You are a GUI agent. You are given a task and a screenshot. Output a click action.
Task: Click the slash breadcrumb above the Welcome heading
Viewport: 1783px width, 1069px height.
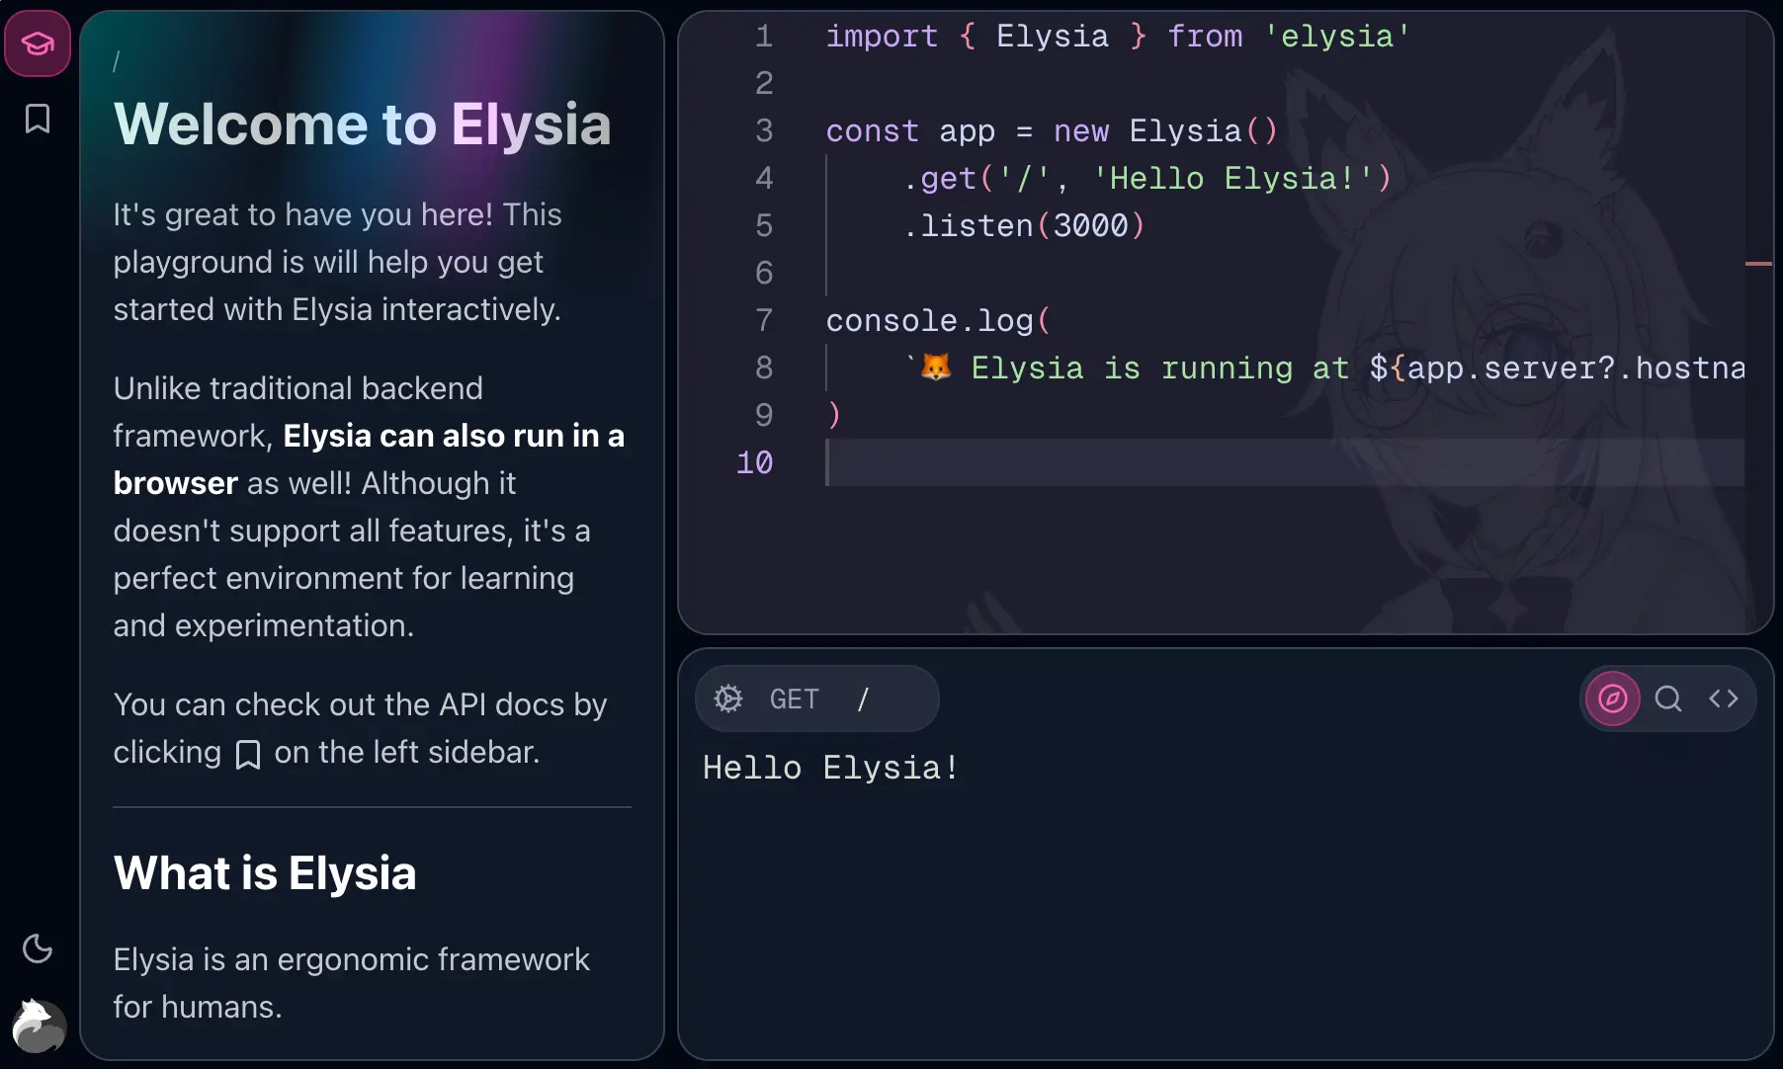[x=117, y=61]
